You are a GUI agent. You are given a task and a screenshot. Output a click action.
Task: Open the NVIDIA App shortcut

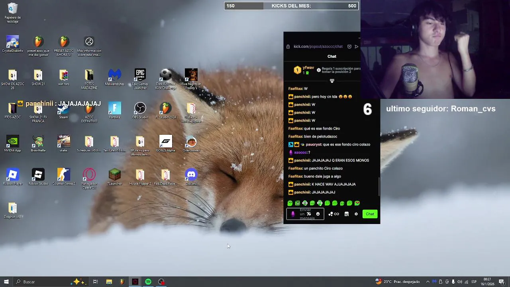(x=12, y=143)
